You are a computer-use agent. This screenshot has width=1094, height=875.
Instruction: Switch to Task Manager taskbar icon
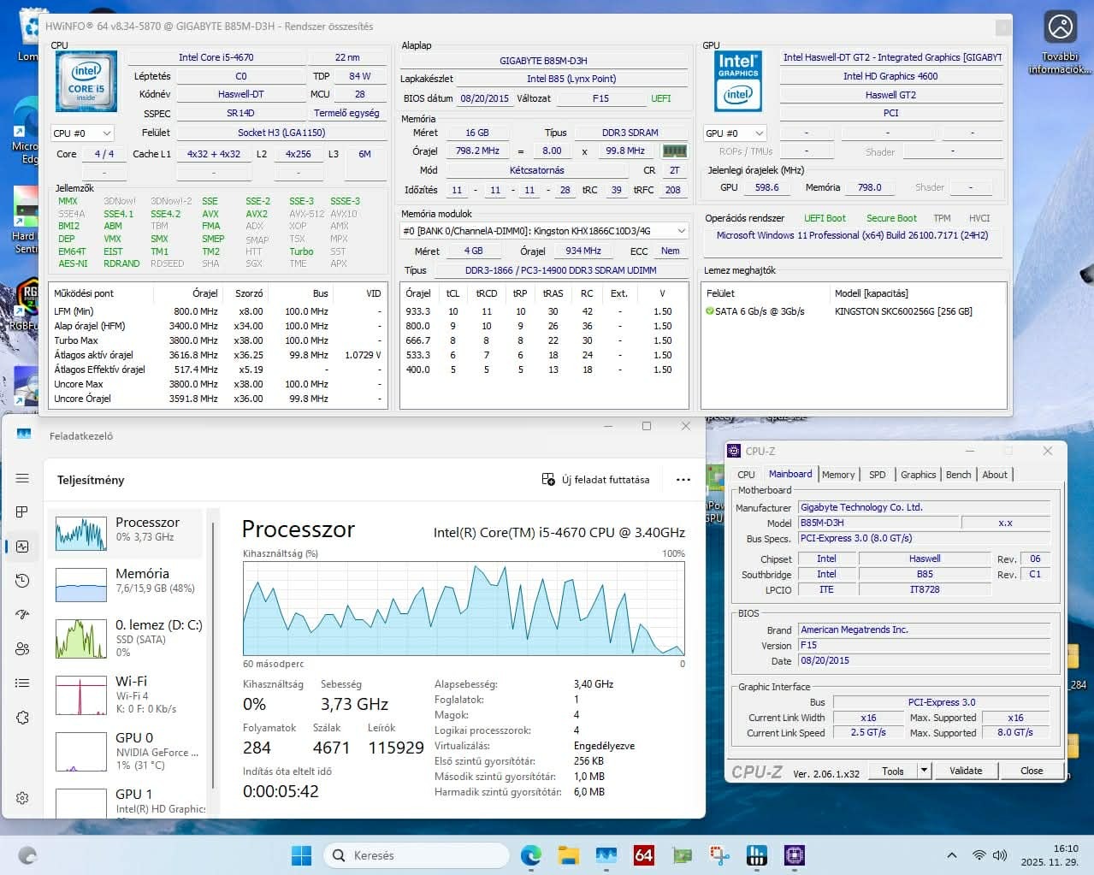[606, 854]
